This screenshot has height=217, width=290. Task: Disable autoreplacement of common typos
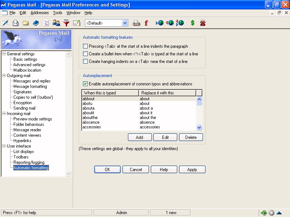click(85, 84)
